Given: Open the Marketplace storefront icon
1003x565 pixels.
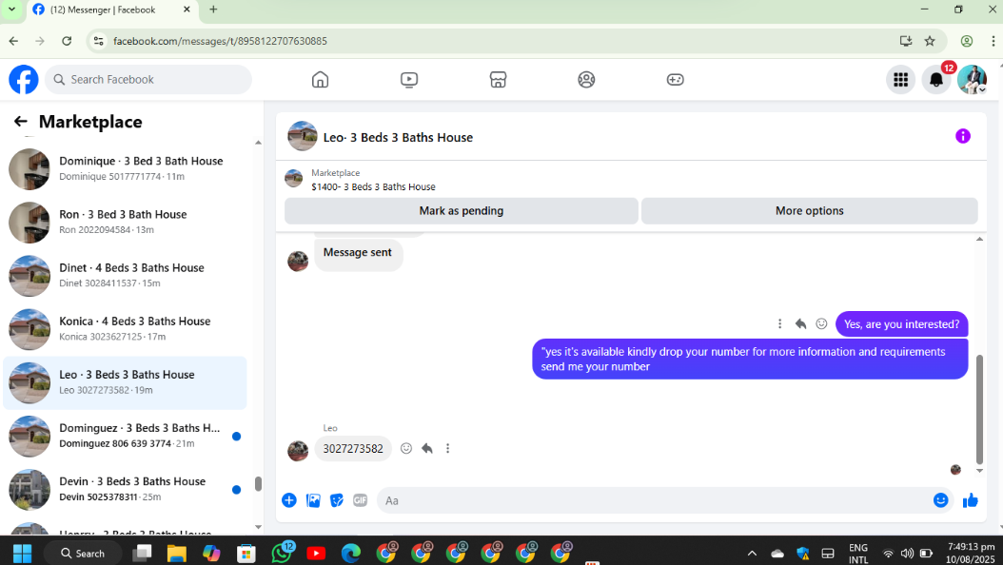Looking at the screenshot, I should pyautogui.click(x=498, y=80).
